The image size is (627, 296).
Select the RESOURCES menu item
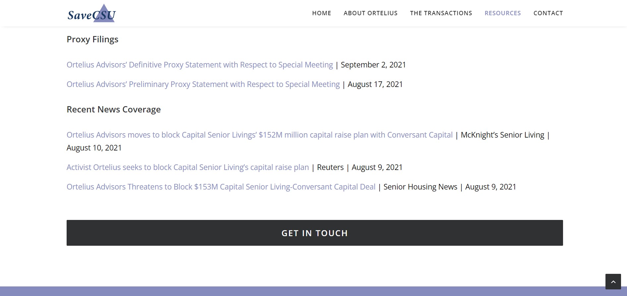pos(503,13)
